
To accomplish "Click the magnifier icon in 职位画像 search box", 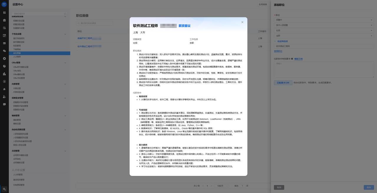I will [x=79, y=23].
